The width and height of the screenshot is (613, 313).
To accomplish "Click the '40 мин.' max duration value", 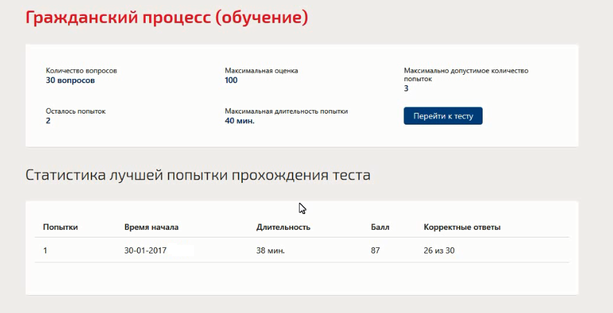I will (240, 120).
